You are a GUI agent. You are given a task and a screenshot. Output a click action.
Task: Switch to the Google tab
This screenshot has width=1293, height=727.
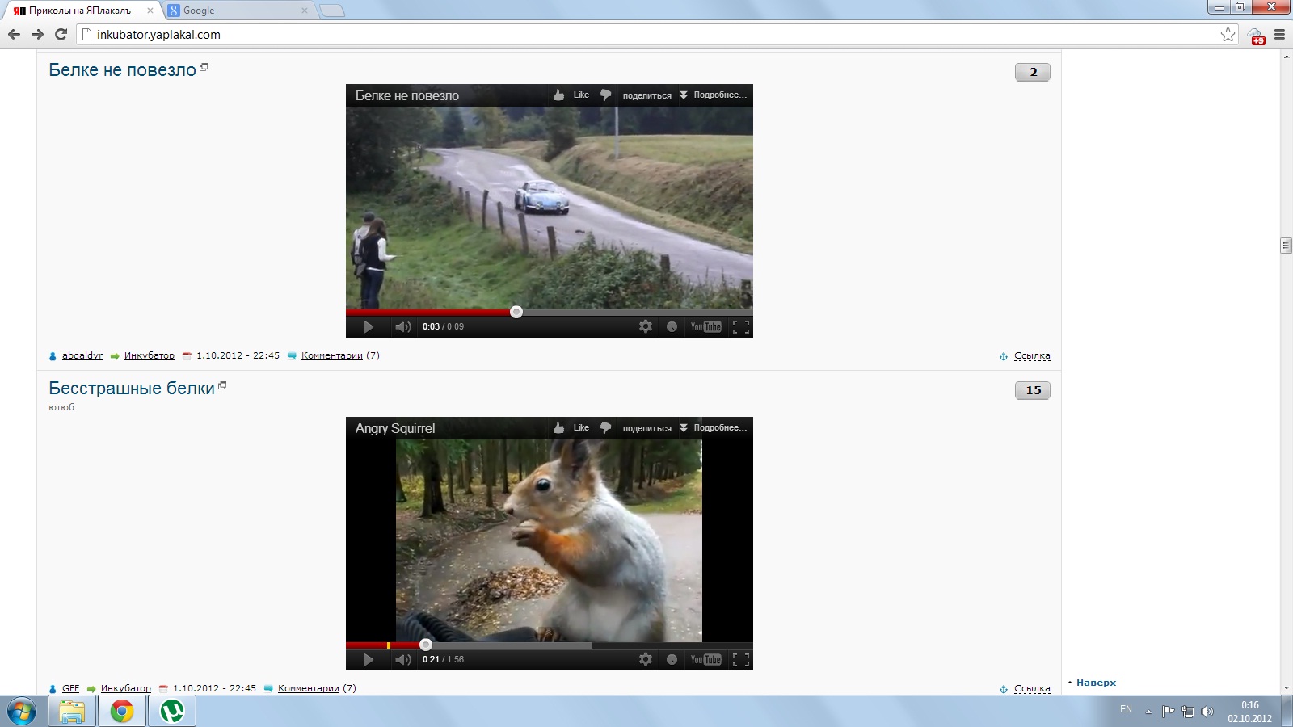pos(239,11)
